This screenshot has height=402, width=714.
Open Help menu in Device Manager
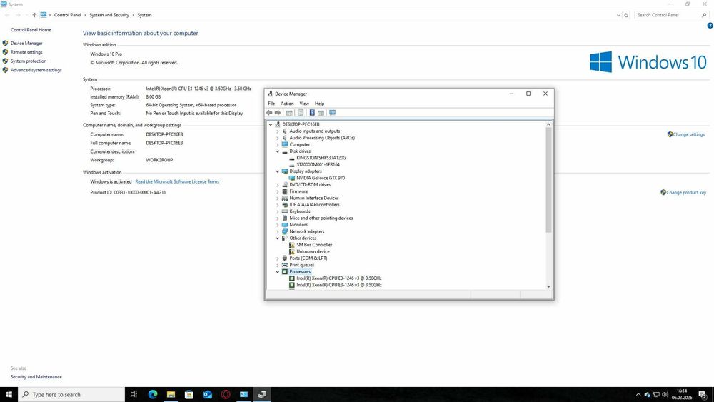point(320,104)
